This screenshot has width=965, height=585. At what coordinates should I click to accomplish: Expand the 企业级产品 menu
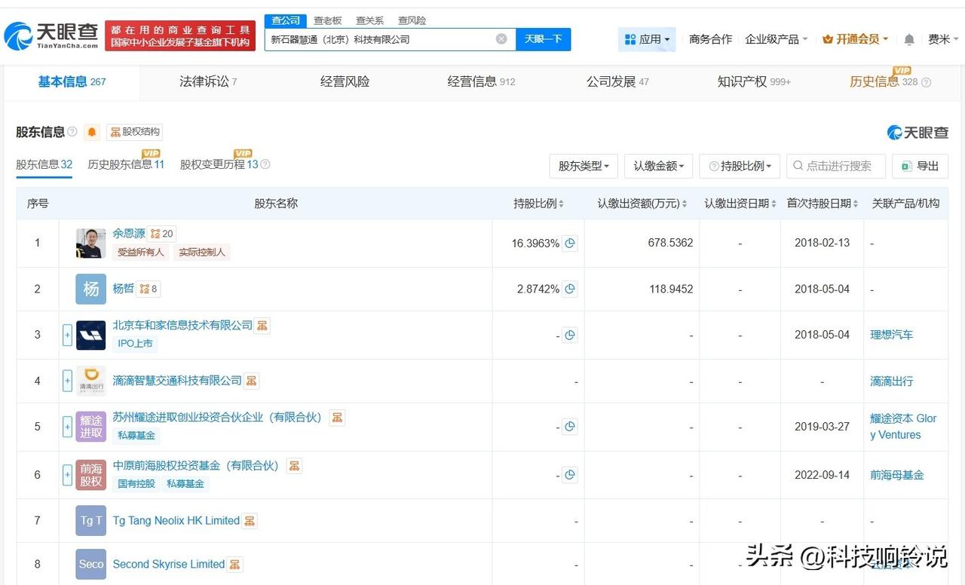pos(777,39)
